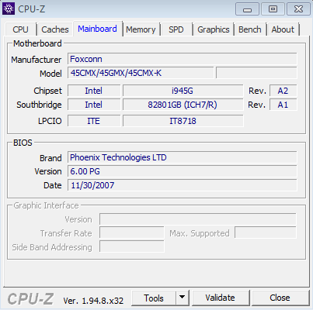Select the Mainboard tab
The width and height of the screenshot is (313, 310).
pyautogui.click(x=97, y=29)
